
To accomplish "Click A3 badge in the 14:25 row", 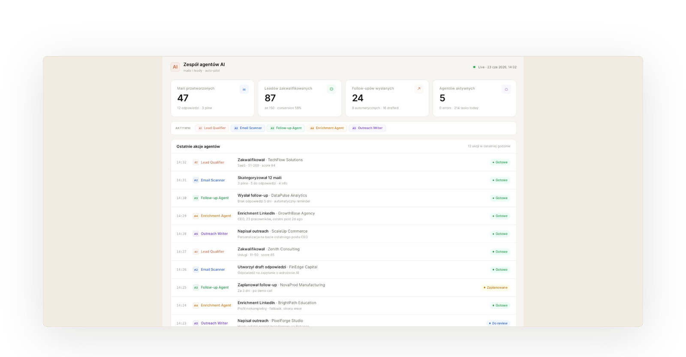I will [196, 287].
